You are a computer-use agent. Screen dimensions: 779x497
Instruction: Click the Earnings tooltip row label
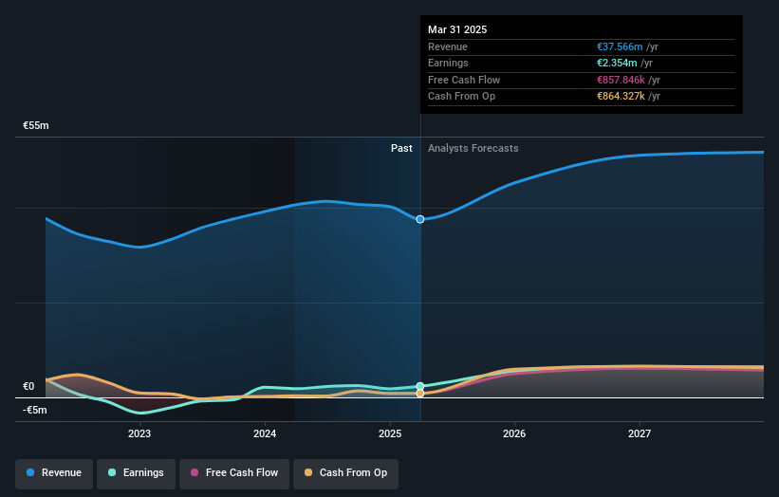coord(448,63)
